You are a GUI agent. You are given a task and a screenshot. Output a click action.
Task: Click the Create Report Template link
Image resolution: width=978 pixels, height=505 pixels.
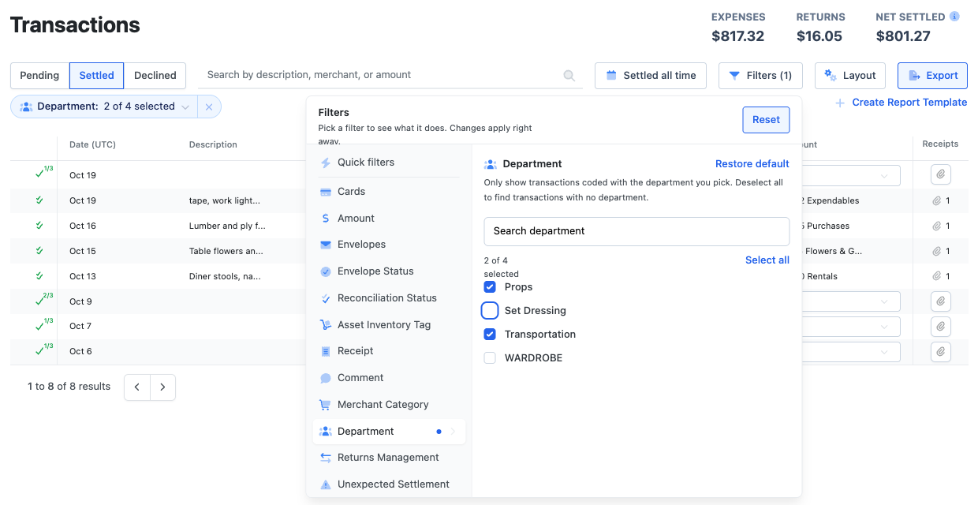909,103
